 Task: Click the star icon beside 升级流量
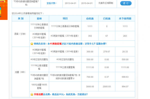[32, 95]
